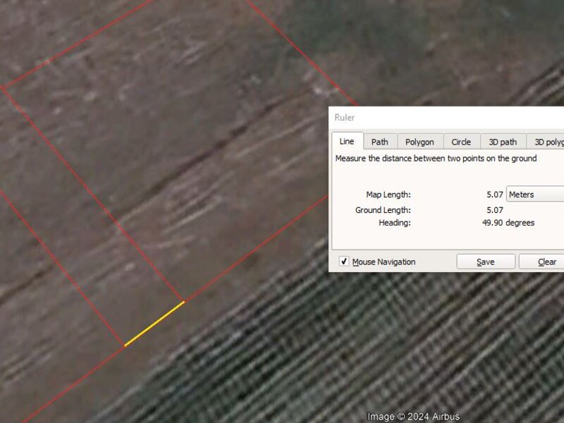The image size is (564, 423).
Task: Click the Ground Length value 5.07
Action: click(494, 210)
